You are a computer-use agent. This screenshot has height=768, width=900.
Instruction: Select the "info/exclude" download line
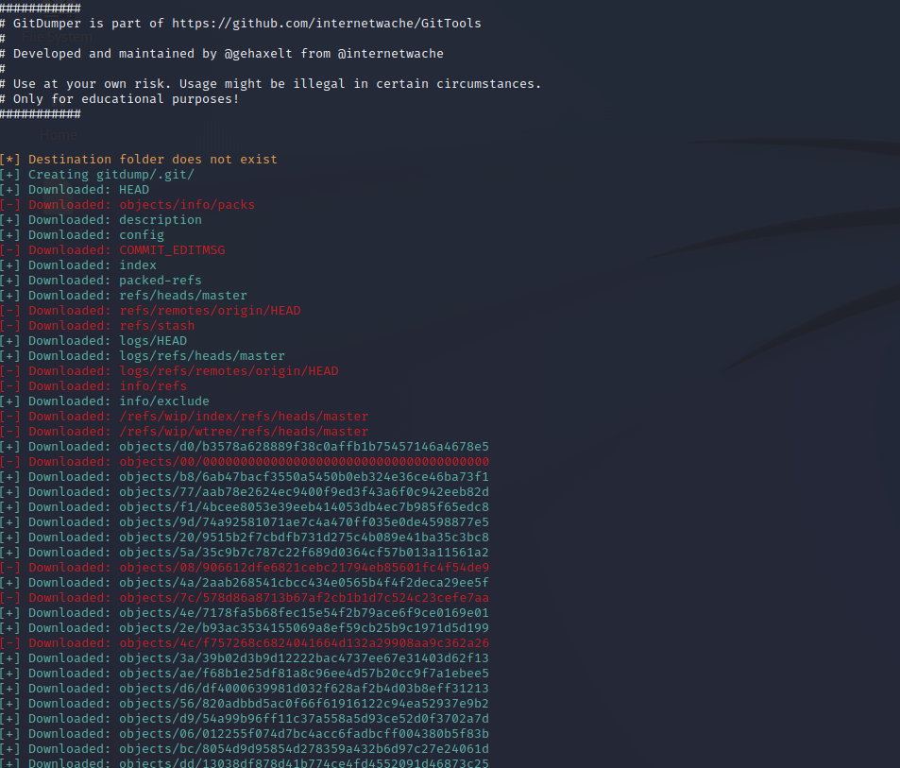[x=105, y=401]
